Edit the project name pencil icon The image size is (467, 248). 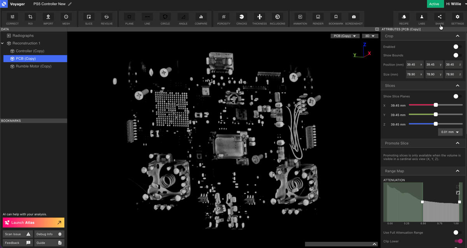coord(70,4)
